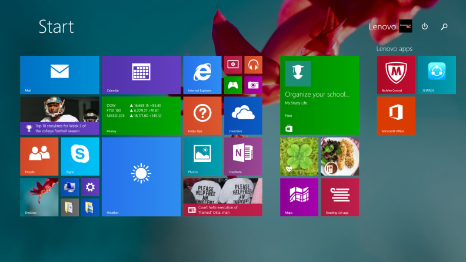The width and height of the screenshot is (466, 262).
Task: Open the Mail tile
Action: [59, 75]
